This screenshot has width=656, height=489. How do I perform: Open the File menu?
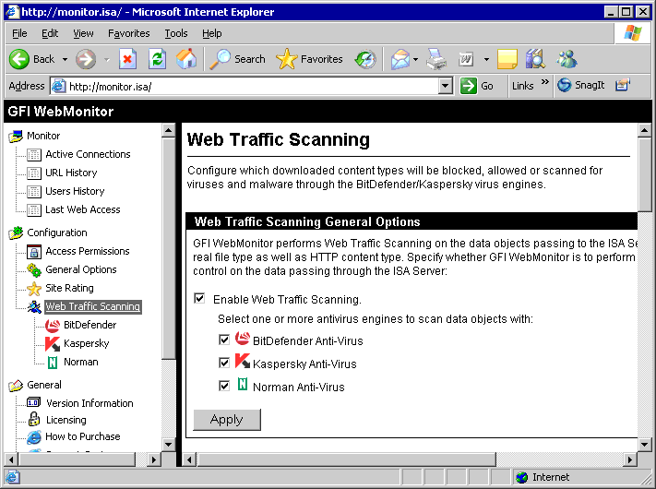coord(19,33)
